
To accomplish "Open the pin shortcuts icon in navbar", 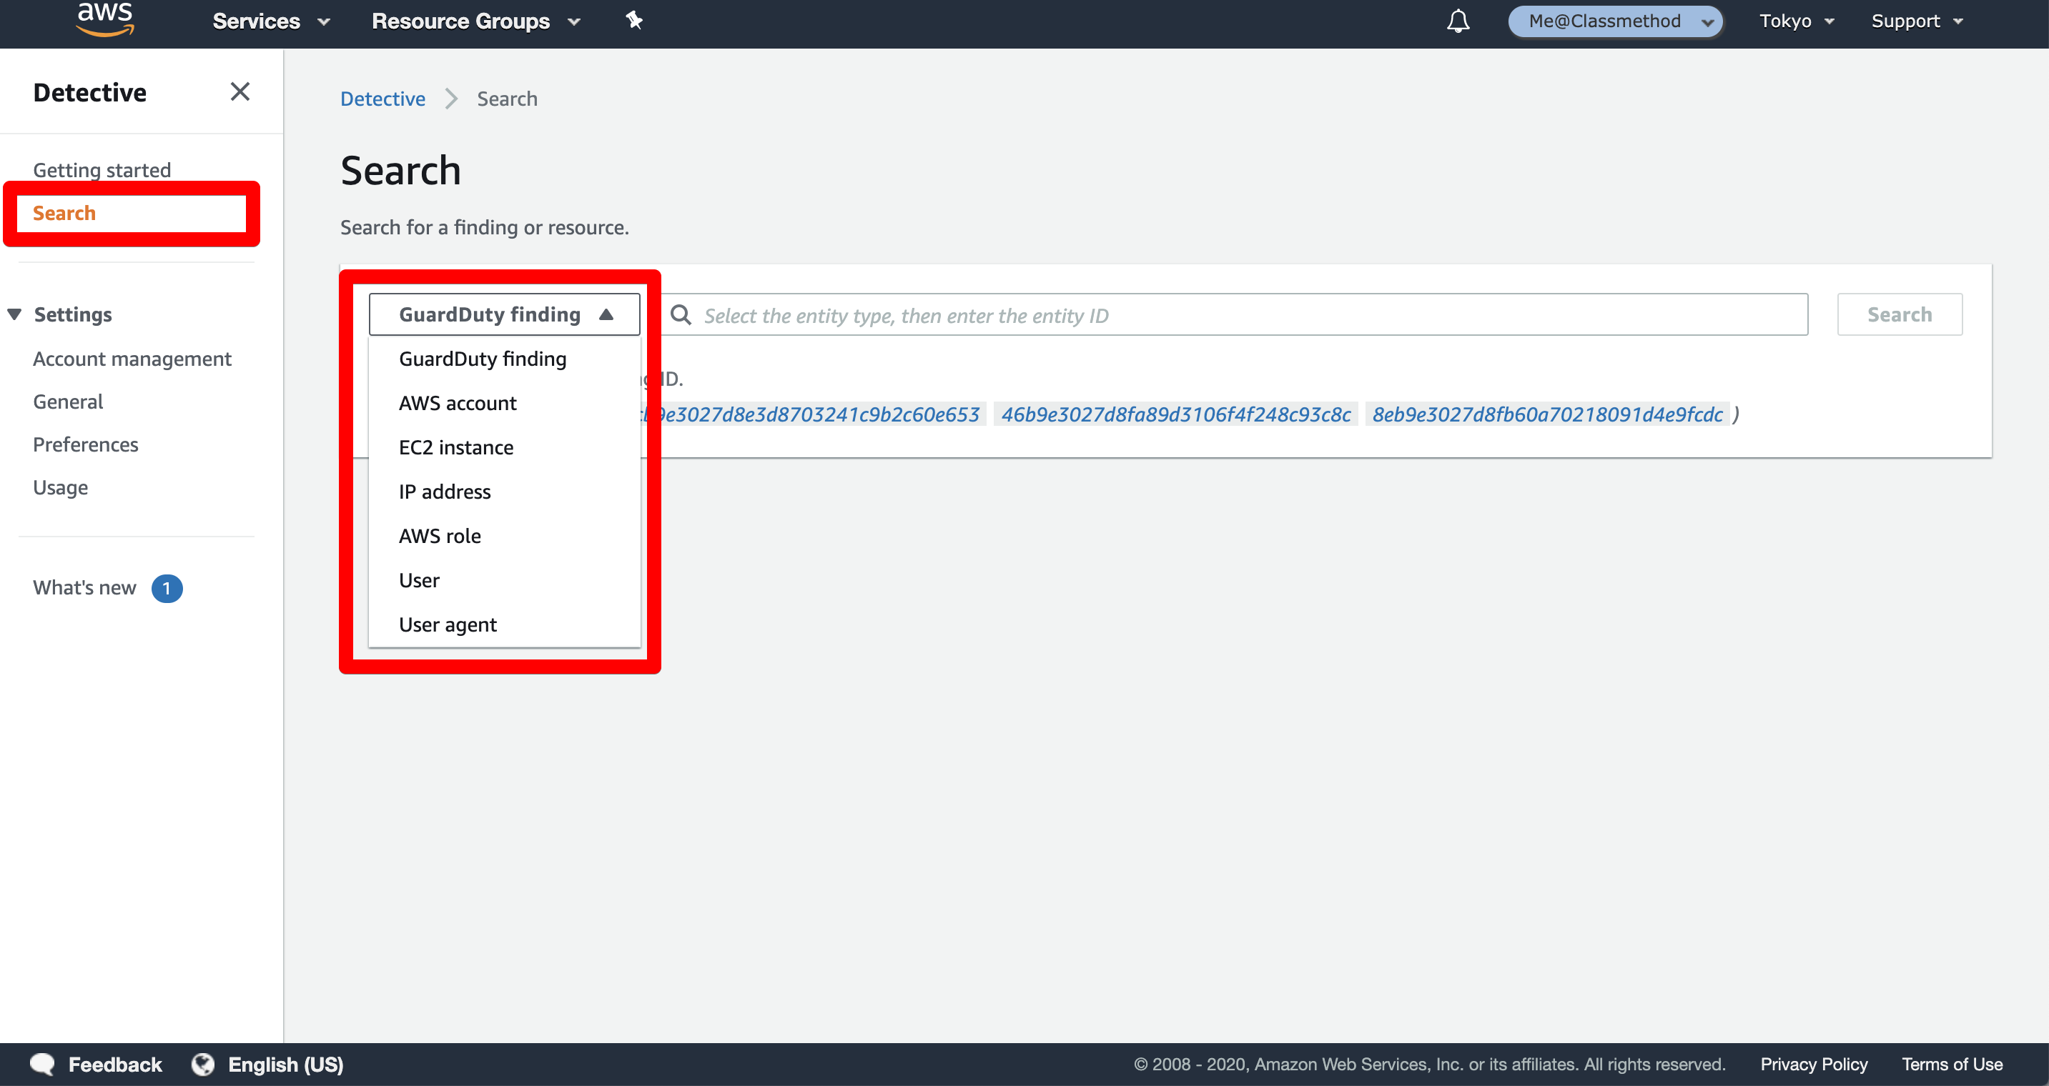I will coord(634,21).
